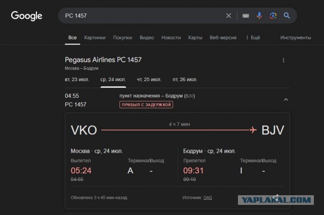Click the Москва – Бодрум route subtitle
324x215 pixels.
click(x=82, y=68)
